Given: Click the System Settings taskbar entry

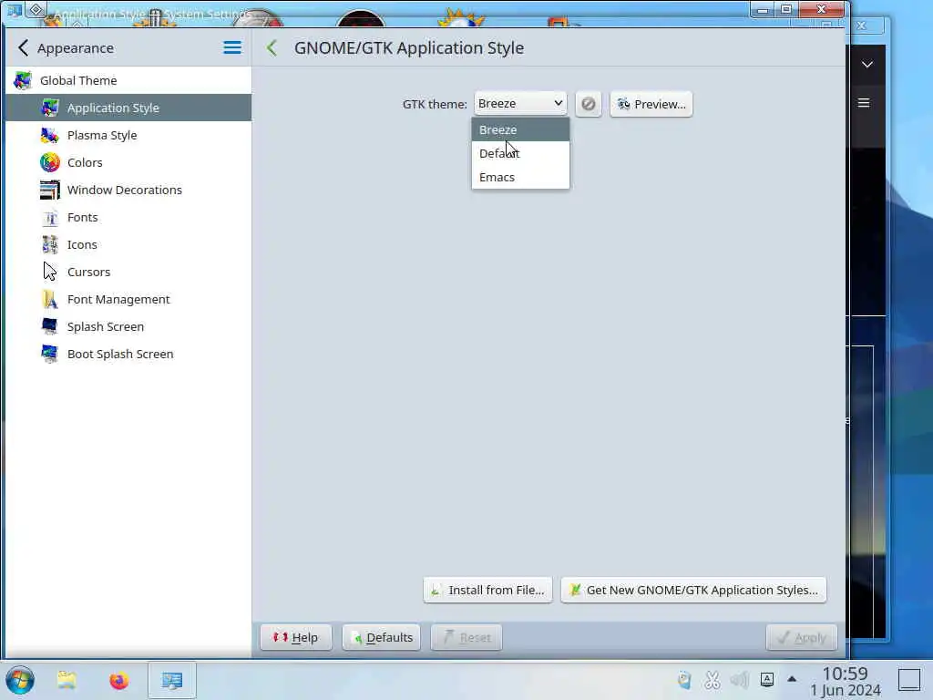Looking at the screenshot, I should point(172,680).
